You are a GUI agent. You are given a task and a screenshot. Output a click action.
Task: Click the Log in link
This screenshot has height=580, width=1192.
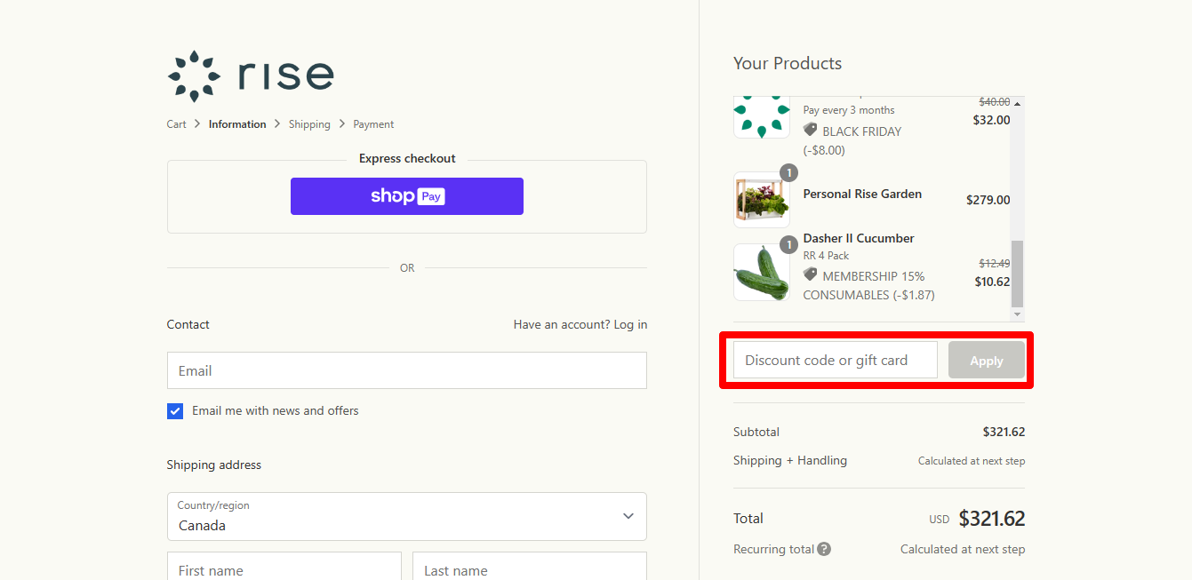coord(630,324)
